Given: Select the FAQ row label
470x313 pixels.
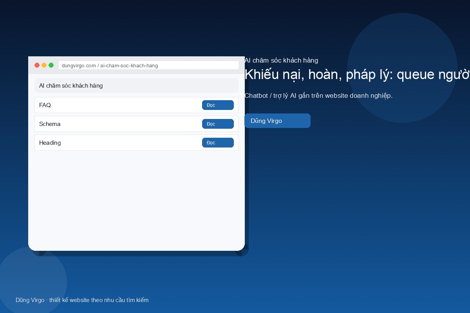Looking at the screenshot, I should click(45, 105).
